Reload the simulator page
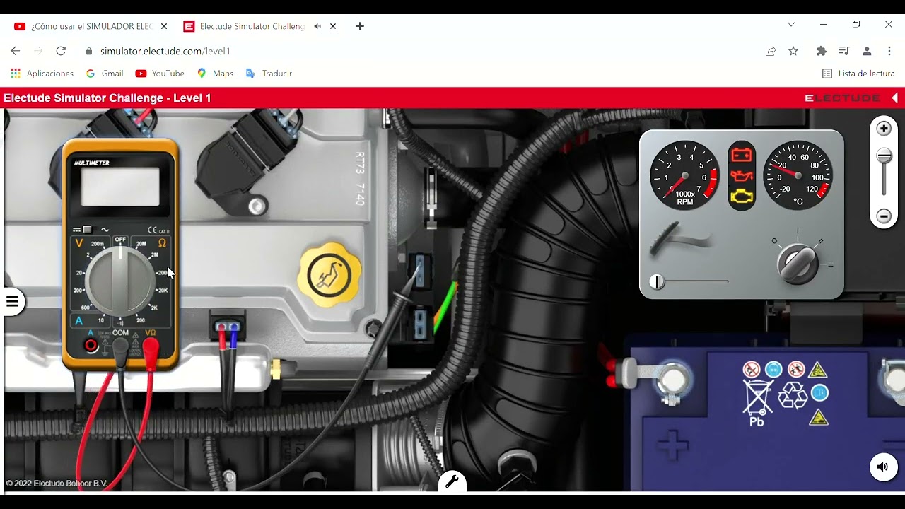The height and width of the screenshot is (509, 905). [61, 51]
